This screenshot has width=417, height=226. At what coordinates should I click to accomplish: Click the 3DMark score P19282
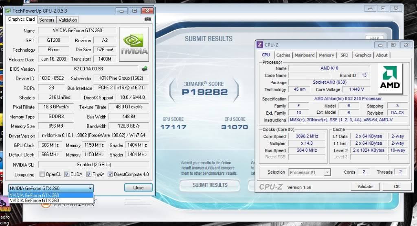pos(205,92)
